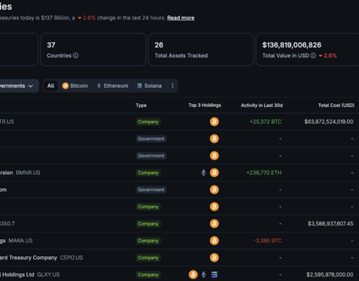The height and width of the screenshot is (281, 359).
Task: Click BMNR.US ticker symbol
Action: (x=28, y=173)
